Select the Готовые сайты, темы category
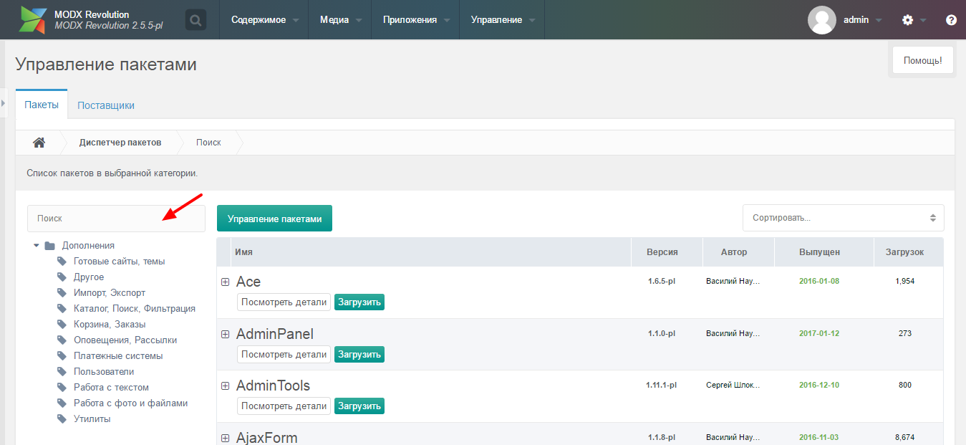Screen dimensions: 966x445 tap(120, 262)
